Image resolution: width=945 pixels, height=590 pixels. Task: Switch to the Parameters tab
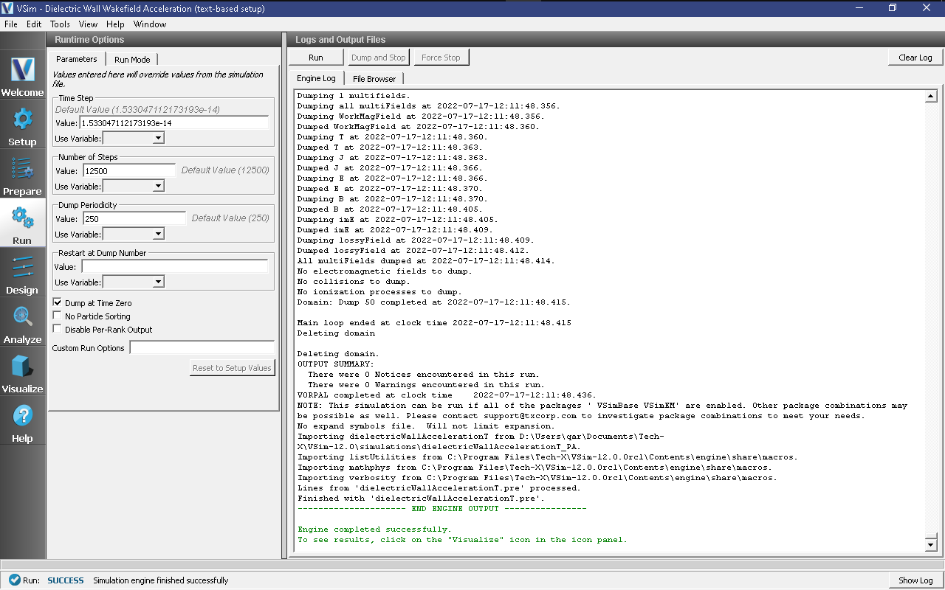(77, 59)
